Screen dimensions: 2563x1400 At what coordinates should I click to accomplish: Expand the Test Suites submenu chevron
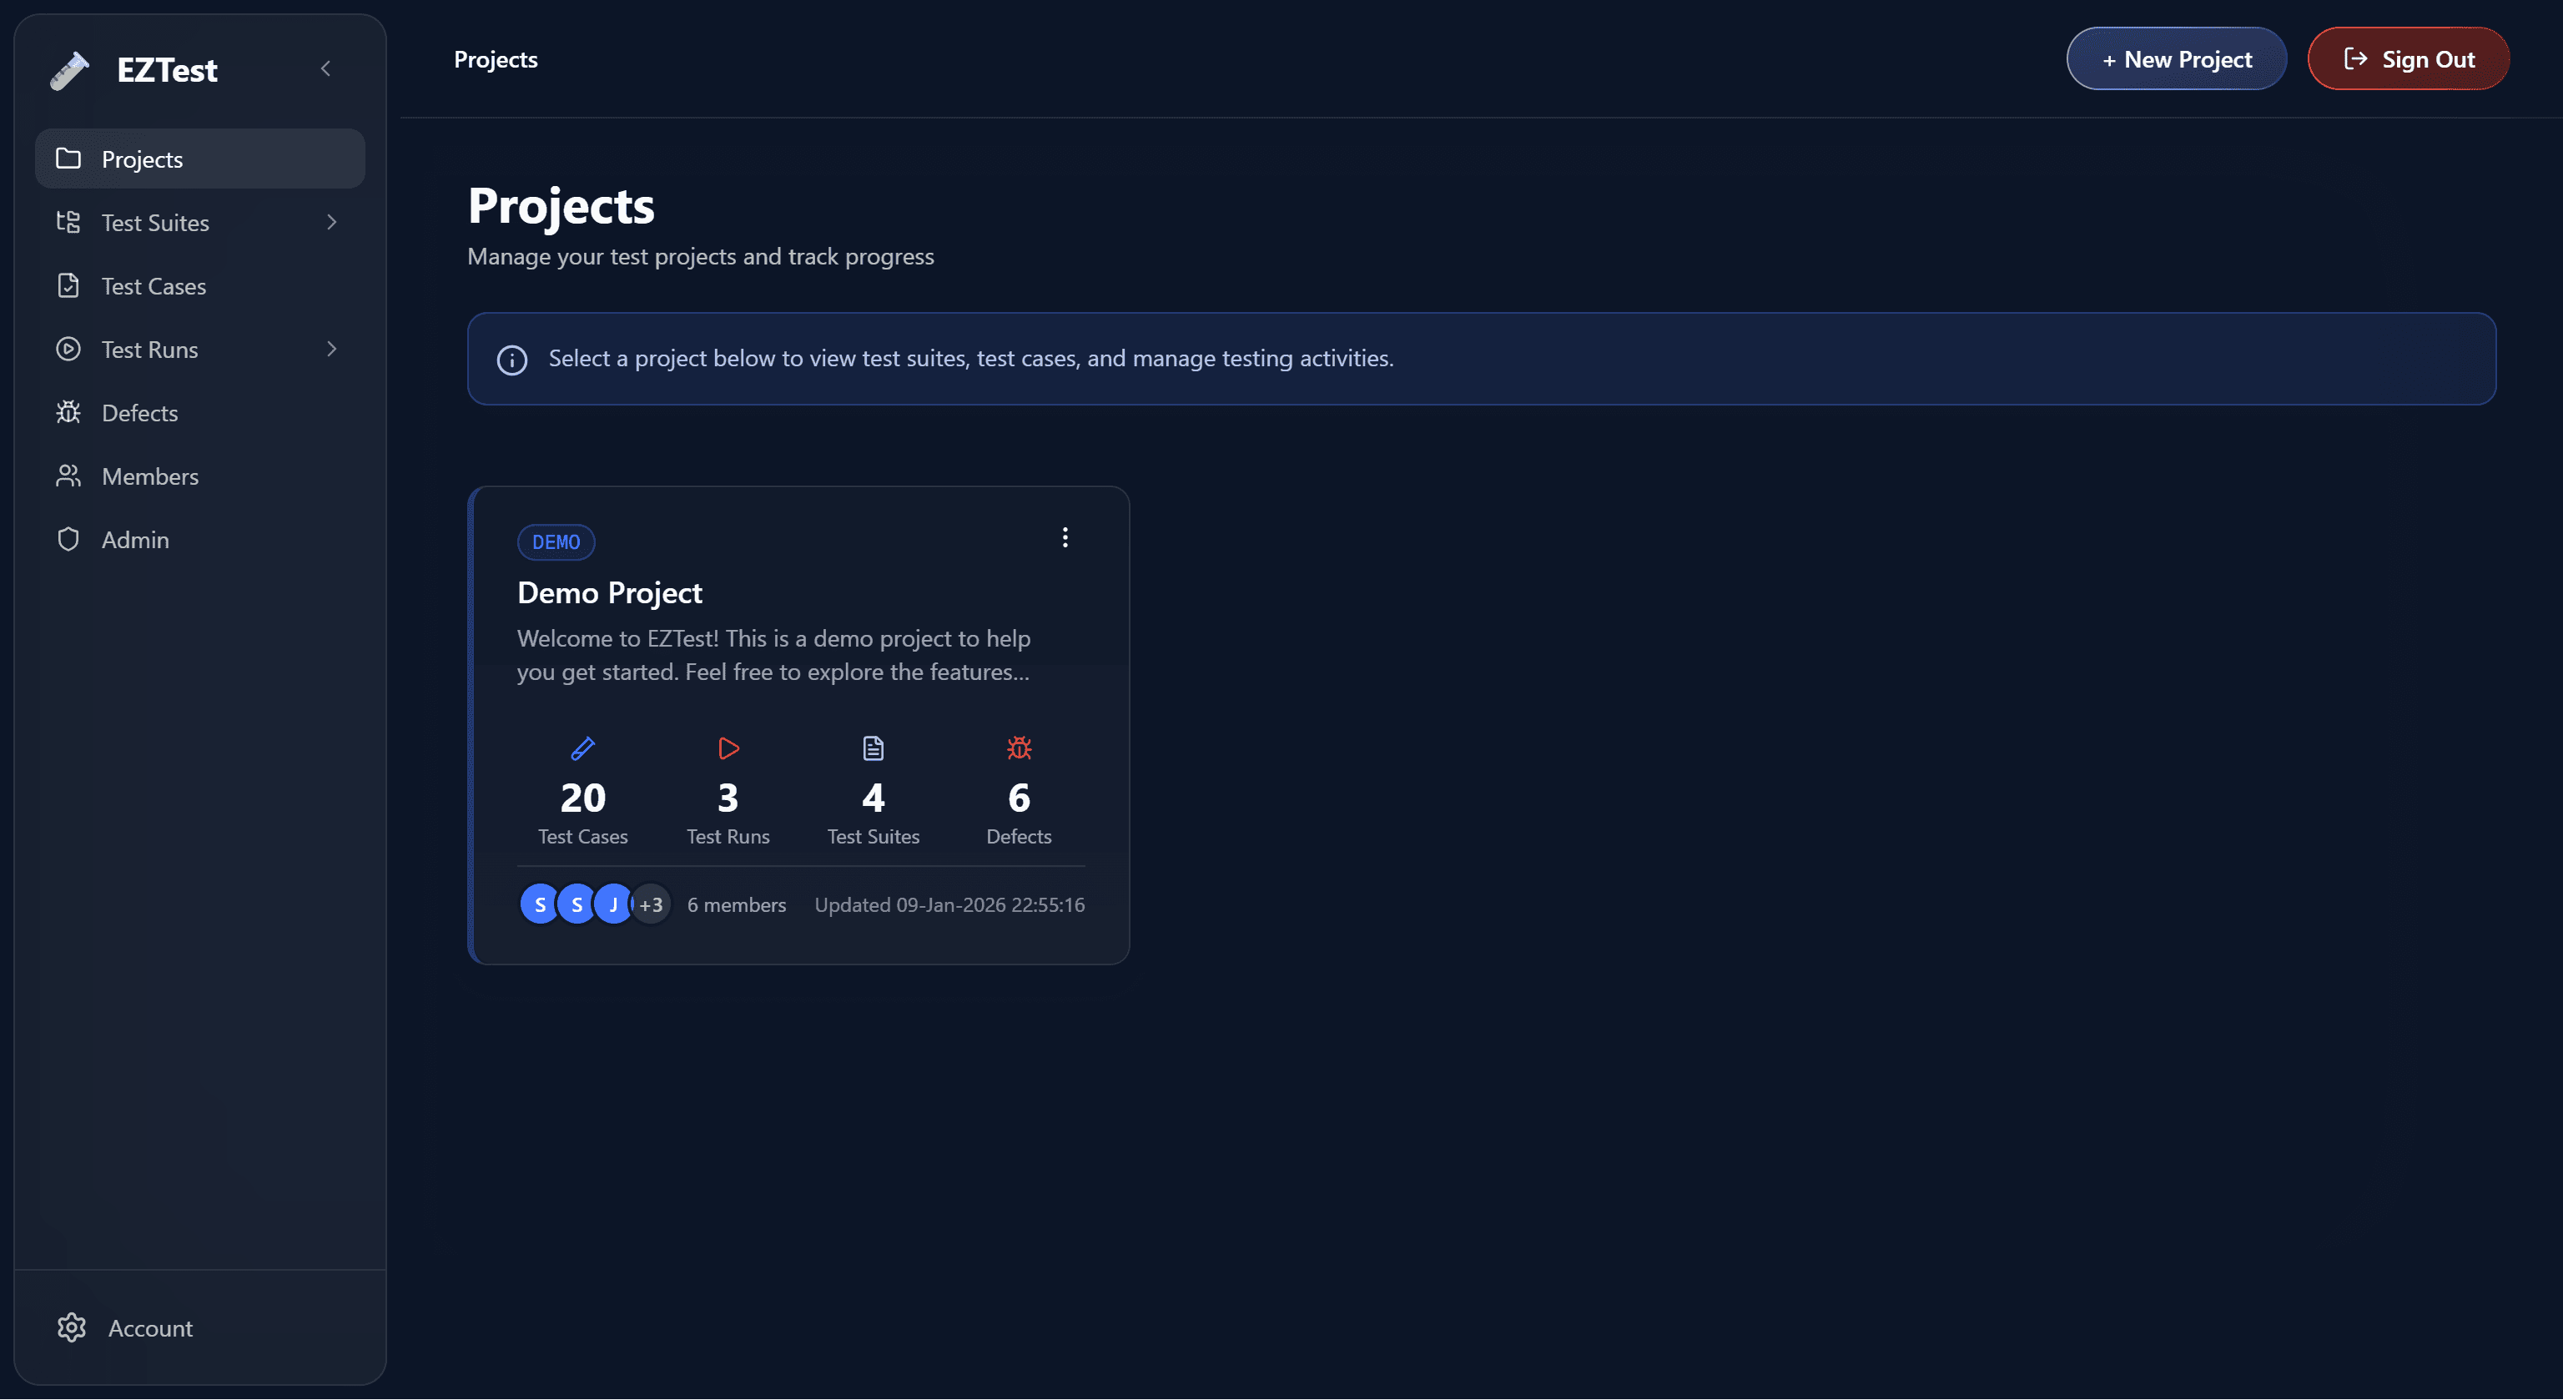pos(331,222)
